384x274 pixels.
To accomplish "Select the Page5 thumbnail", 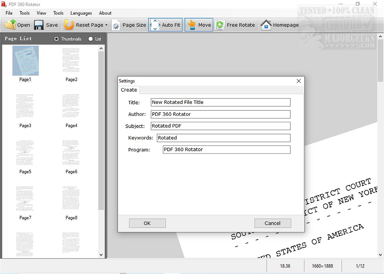I will point(25,153).
